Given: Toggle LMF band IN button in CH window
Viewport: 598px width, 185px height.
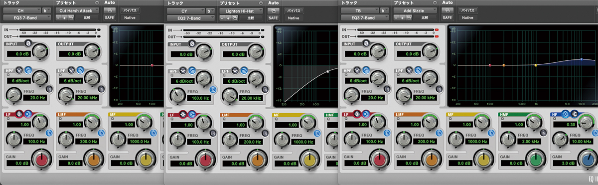Looking at the screenshot, I should [x=101, y=133].
